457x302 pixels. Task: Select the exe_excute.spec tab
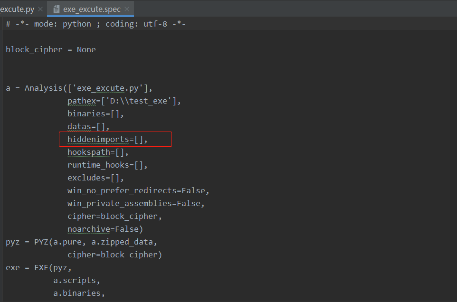tap(92, 9)
